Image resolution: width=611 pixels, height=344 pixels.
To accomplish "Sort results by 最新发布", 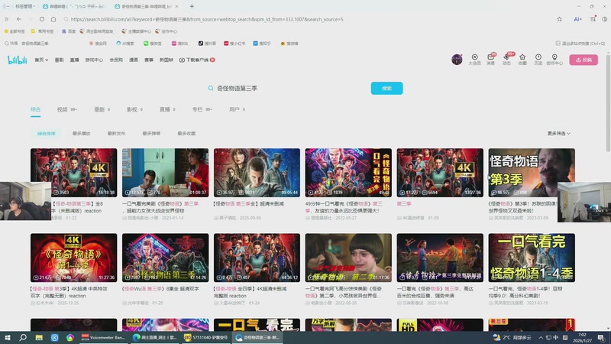I will tap(117, 133).
